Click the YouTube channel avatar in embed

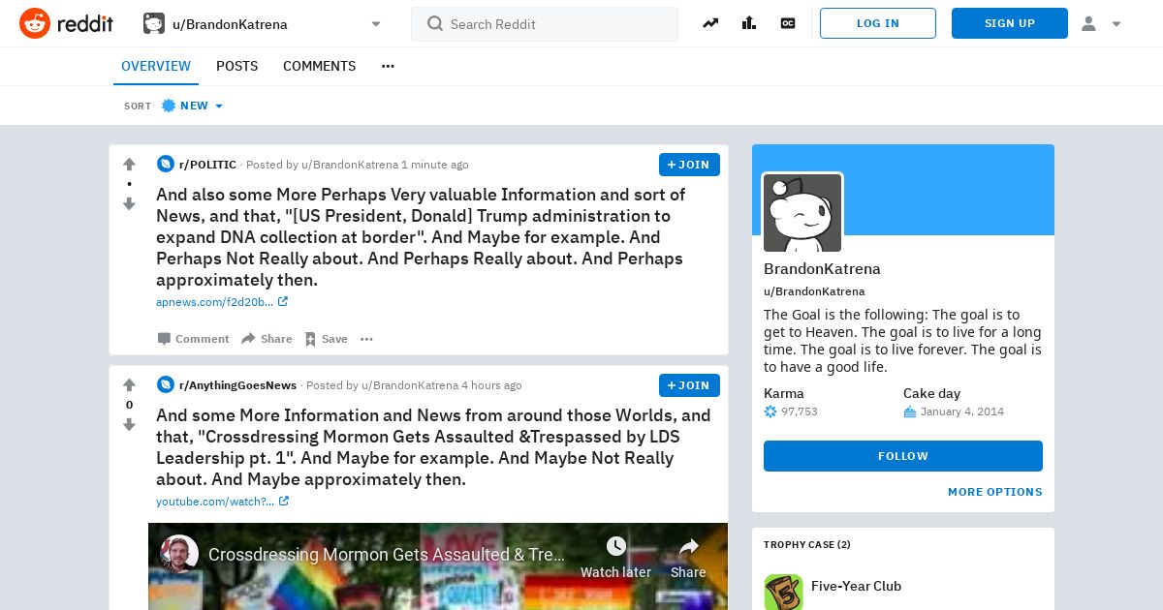coord(179,554)
